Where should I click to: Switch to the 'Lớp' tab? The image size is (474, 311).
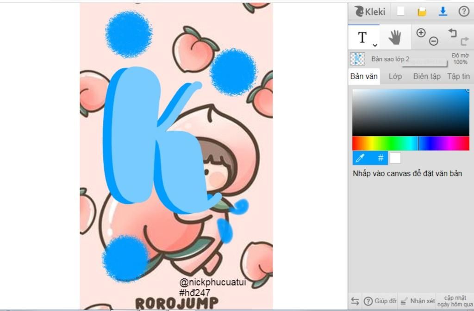(x=395, y=77)
